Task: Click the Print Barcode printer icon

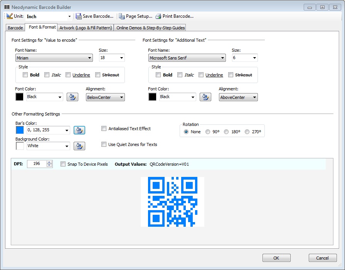Action: 158,16
